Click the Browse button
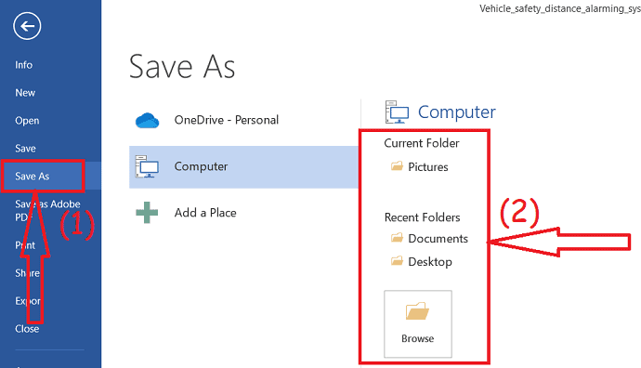The width and height of the screenshot is (641, 368). pos(418,323)
